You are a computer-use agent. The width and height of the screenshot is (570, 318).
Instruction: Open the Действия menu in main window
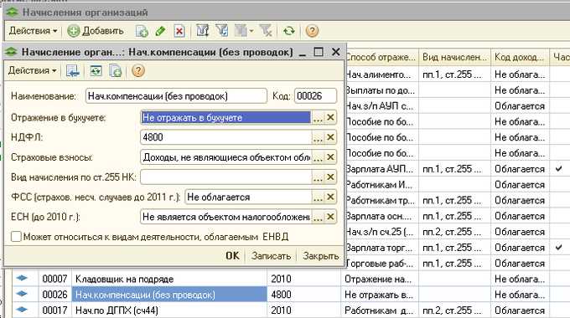pos(33,31)
